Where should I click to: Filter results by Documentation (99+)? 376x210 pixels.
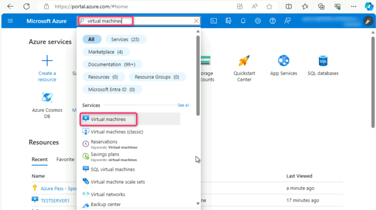click(112, 64)
